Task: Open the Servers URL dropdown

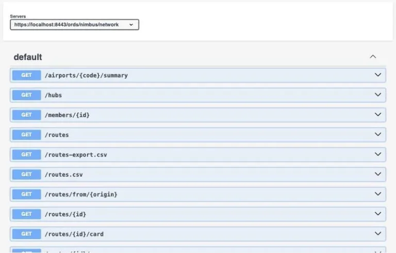Action: click(74, 25)
